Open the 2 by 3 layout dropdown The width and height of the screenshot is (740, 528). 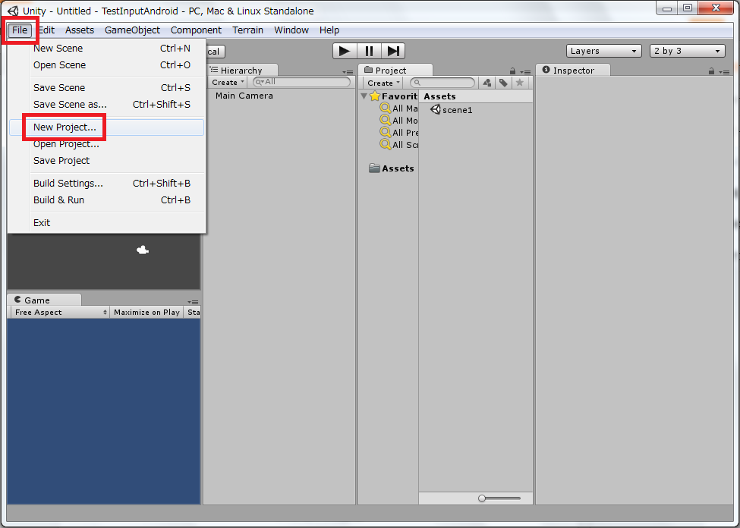(x=687, y=51)
